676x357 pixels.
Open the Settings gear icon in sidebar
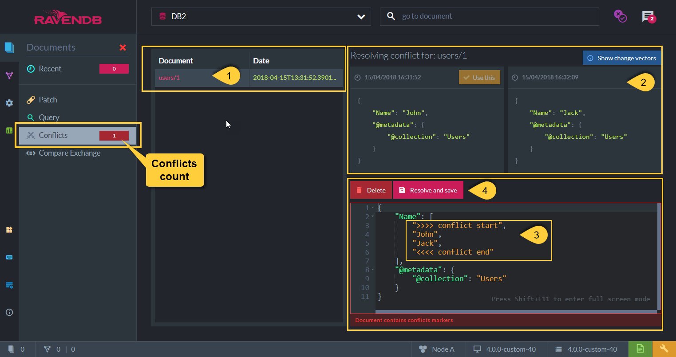(9, 103)
